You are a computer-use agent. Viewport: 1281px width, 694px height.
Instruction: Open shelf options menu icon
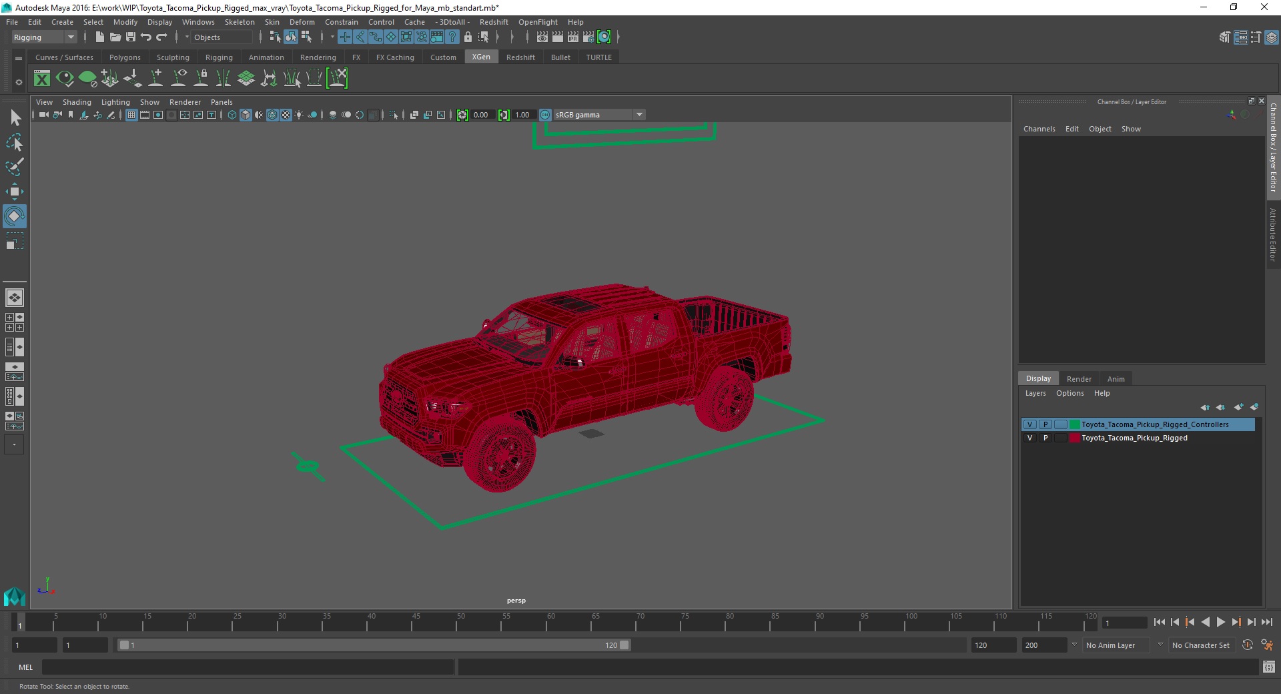click(x=19, y=82)
